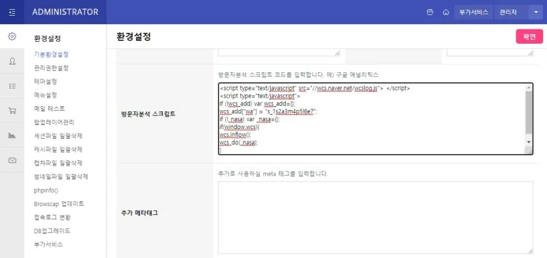
Task: Open the mail envelope icon in sidebar
Action: (12, 160)
